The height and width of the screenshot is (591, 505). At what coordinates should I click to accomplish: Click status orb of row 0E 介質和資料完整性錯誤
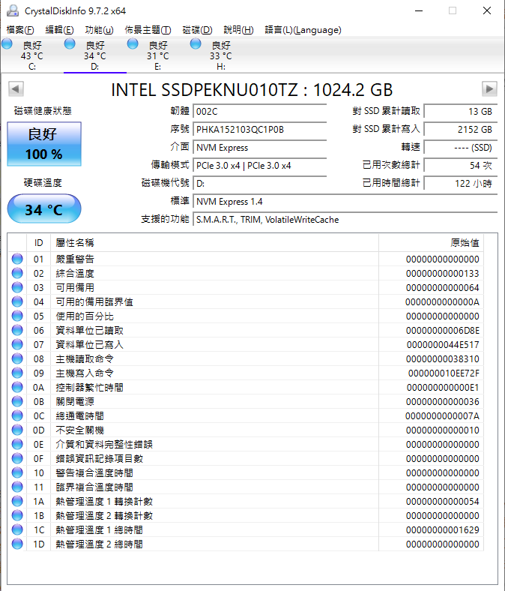tap(17, 444)
